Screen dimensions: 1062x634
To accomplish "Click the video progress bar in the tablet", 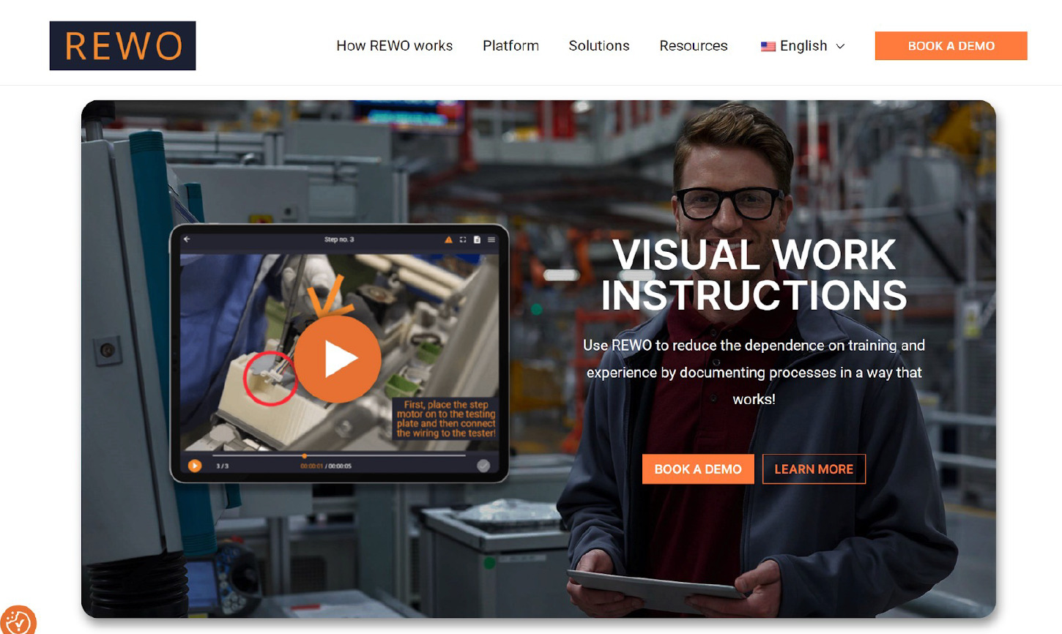I will [x=339, y=455].
